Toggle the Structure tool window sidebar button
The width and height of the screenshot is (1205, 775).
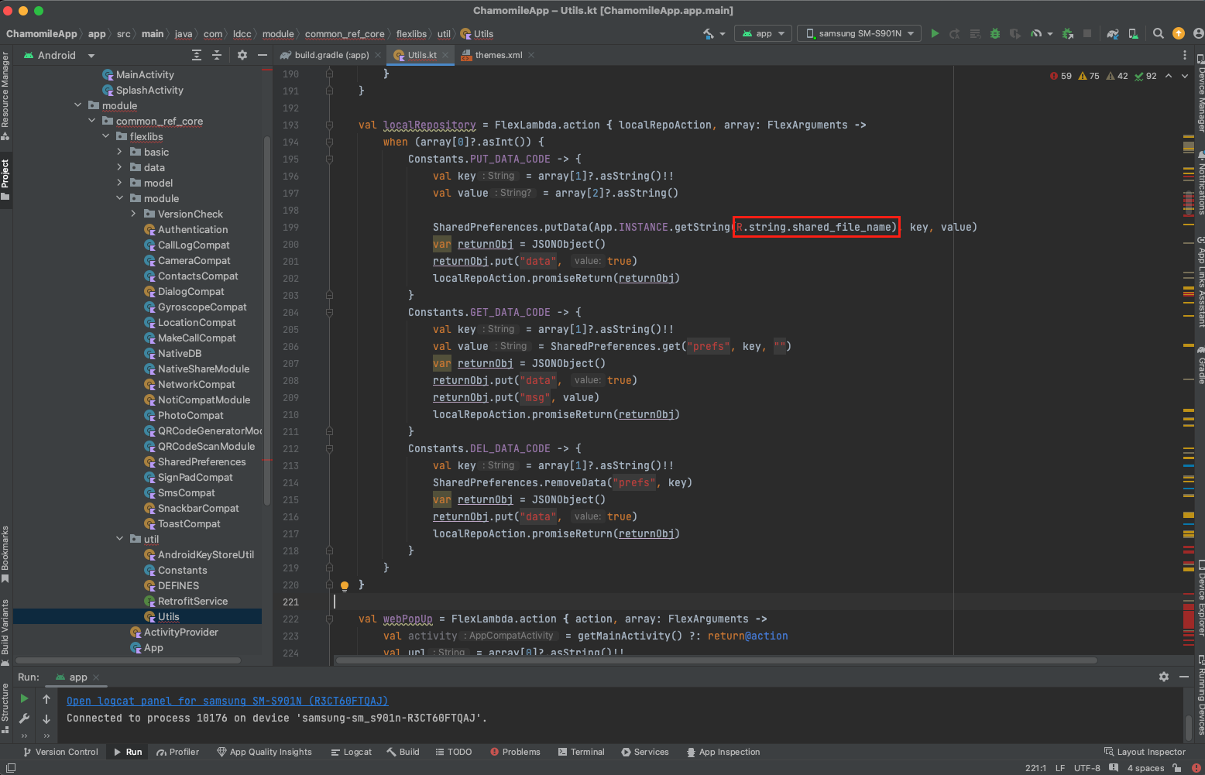click(5, 708)
